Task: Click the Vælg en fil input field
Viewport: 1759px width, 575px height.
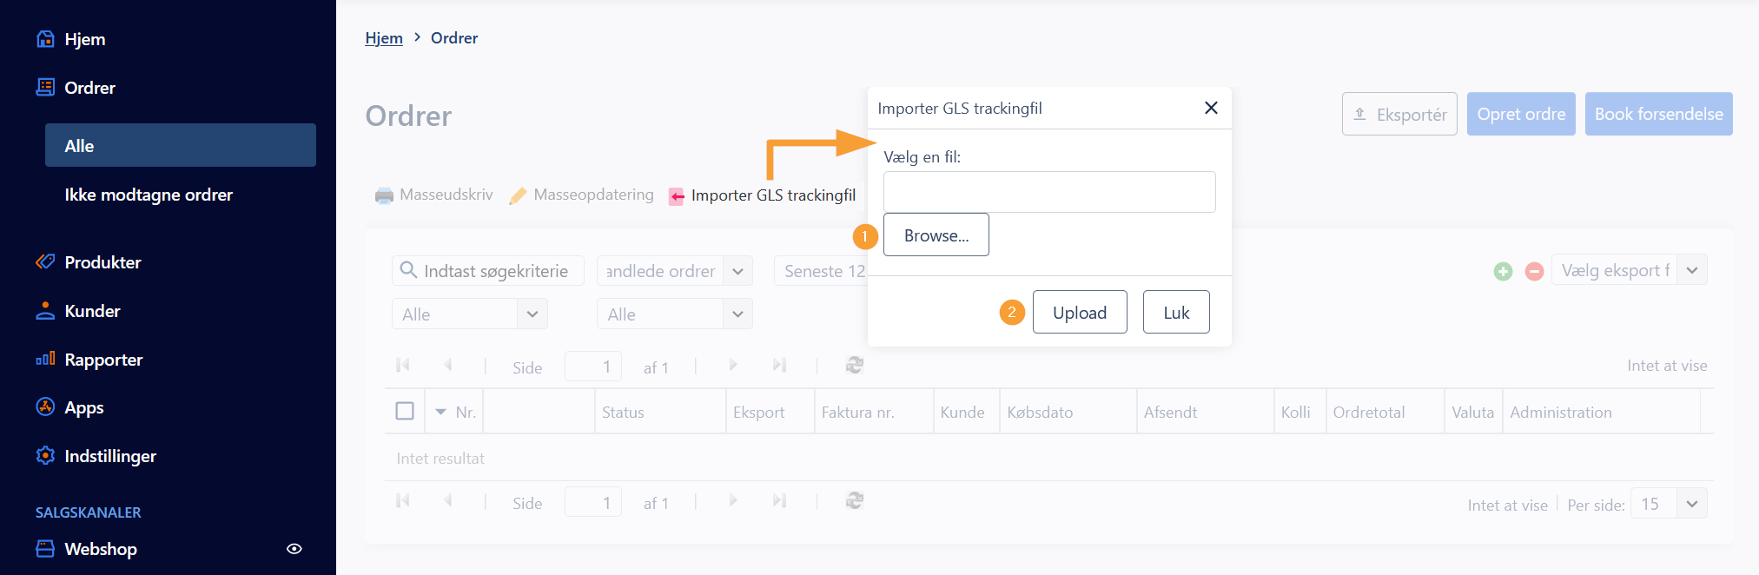Action: point(1048,192)
